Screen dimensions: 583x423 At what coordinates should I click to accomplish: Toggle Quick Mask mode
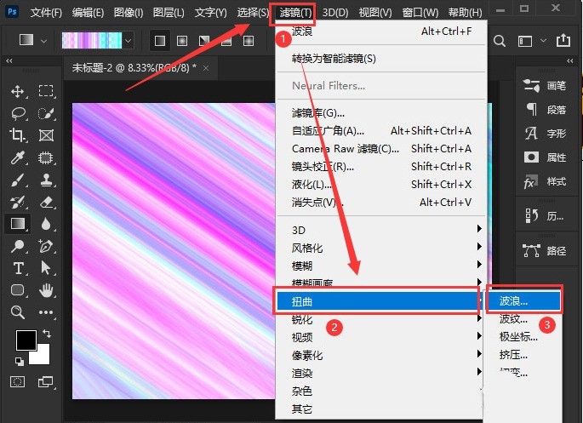pyautogui.click(x=18, y=381)
